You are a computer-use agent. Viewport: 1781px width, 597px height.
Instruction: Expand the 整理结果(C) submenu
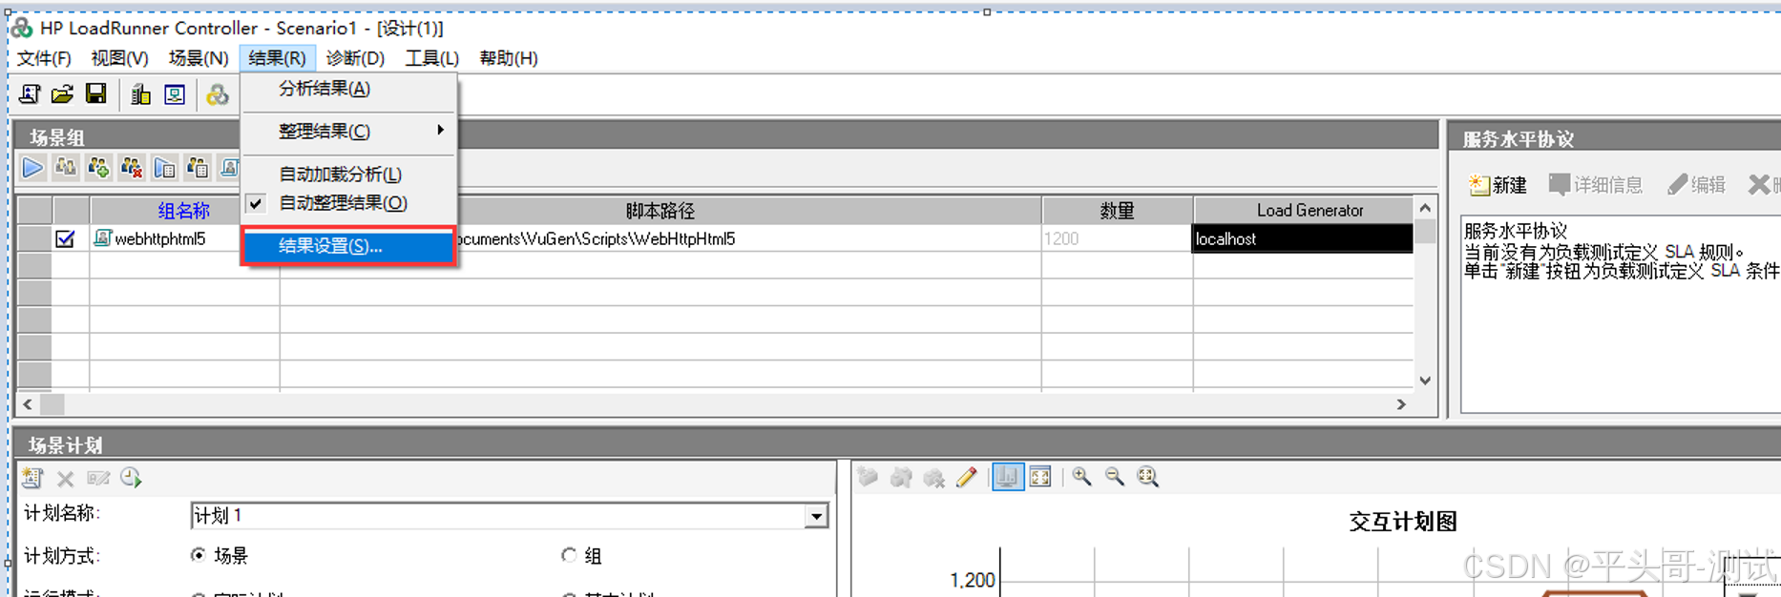point(349,131)
